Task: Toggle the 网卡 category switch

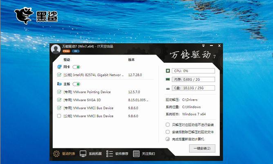Action: pyautogui.click(x=76, y=67)
